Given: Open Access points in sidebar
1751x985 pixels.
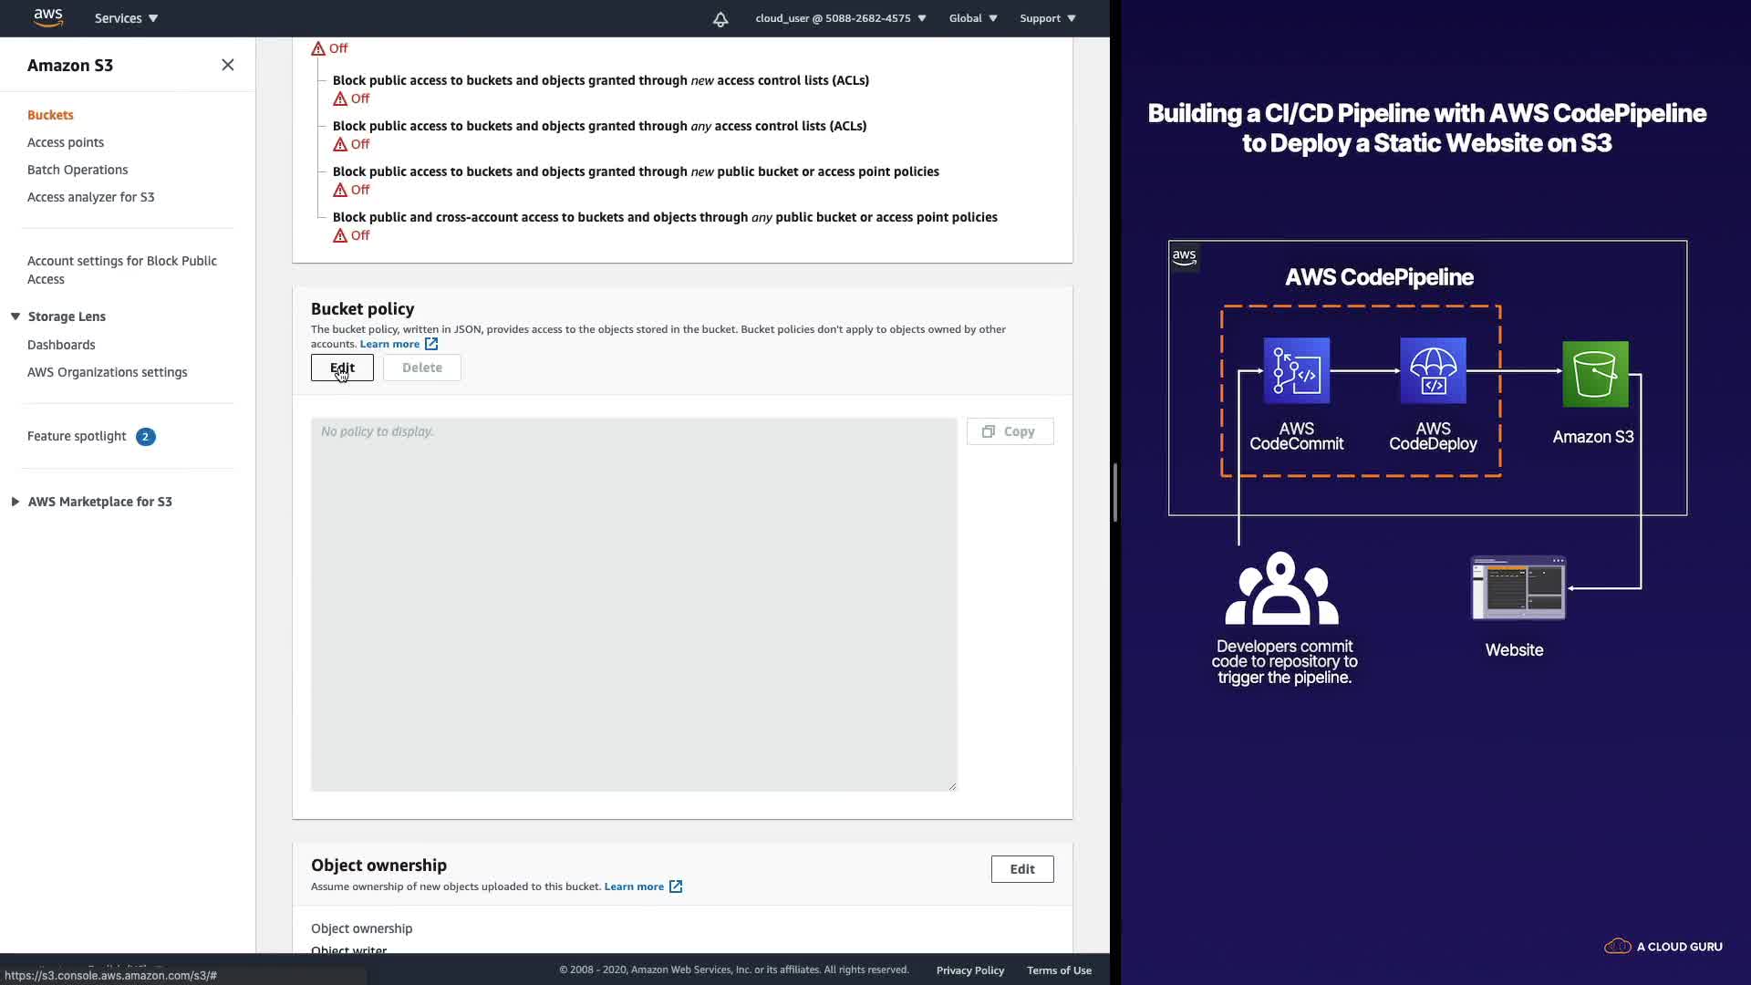Looking at the screenshot, I should (66, 142).
